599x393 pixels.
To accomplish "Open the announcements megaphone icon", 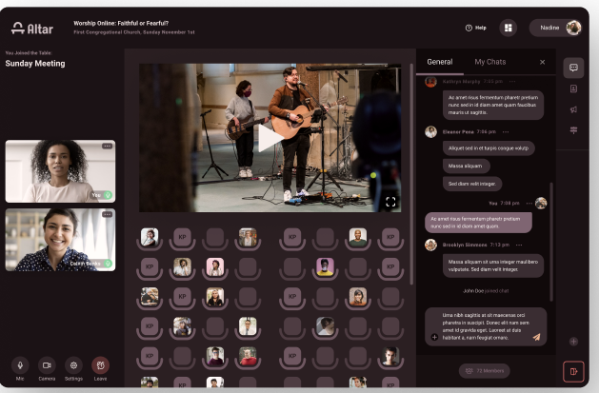I will 573,109.
